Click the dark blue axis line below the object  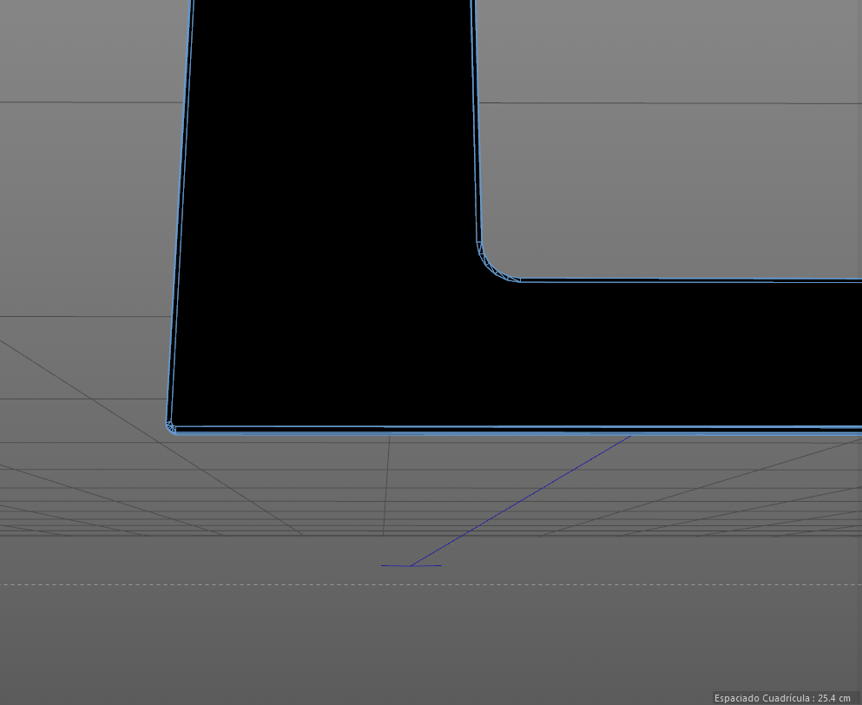coord(519,501)
